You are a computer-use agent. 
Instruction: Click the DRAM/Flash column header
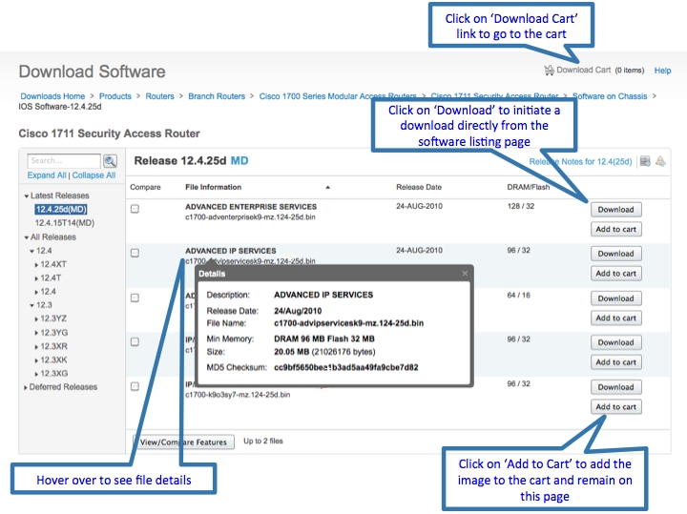click(x=528, y=187)
